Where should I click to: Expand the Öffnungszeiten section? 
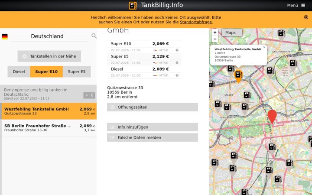[153, 107]
